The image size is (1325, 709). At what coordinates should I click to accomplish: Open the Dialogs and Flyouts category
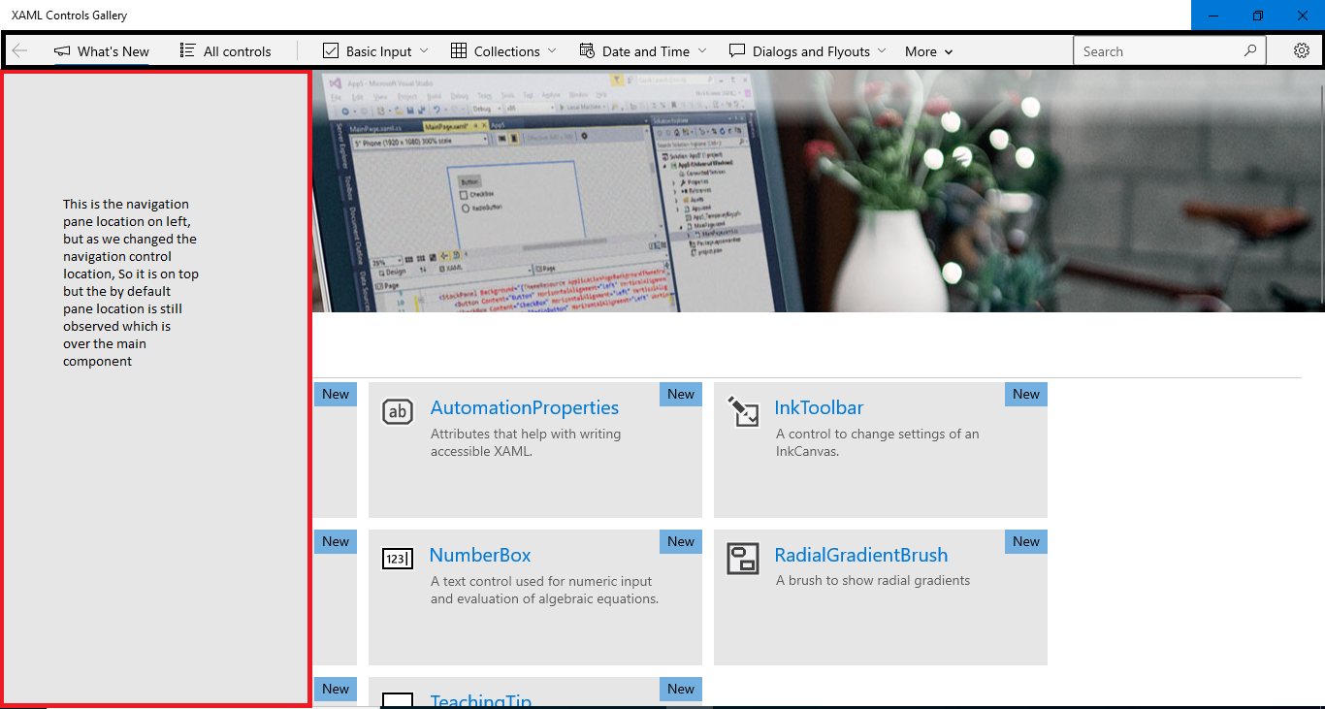[x=806, y=50]
